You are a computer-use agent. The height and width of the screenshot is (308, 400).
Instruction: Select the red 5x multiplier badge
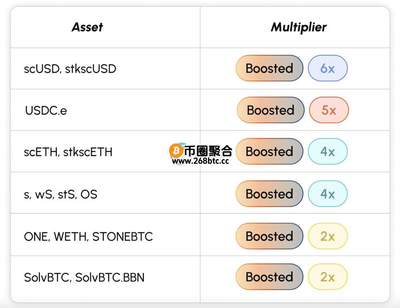click(329, 110)
